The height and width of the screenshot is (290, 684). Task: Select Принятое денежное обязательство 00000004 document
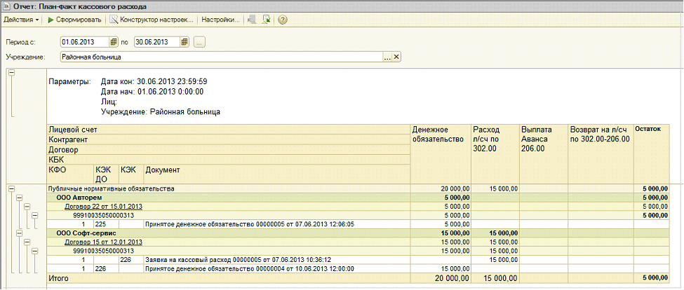tap(250, 269)
